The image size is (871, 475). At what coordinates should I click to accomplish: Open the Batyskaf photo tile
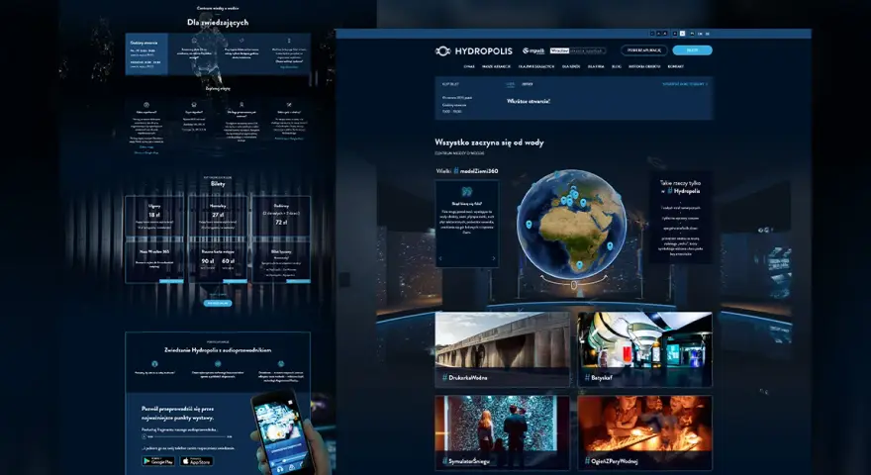[x=644, y=349]
